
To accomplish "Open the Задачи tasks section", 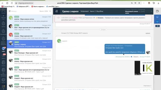I will coord(3,56).
